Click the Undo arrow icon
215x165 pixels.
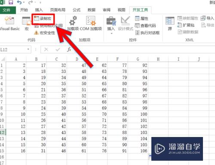coord(19,2)
